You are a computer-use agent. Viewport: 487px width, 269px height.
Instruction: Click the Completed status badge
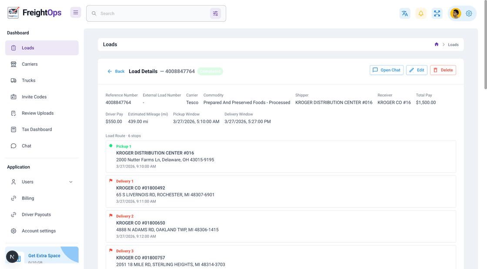pyautogui.click(x=210, y=71)
